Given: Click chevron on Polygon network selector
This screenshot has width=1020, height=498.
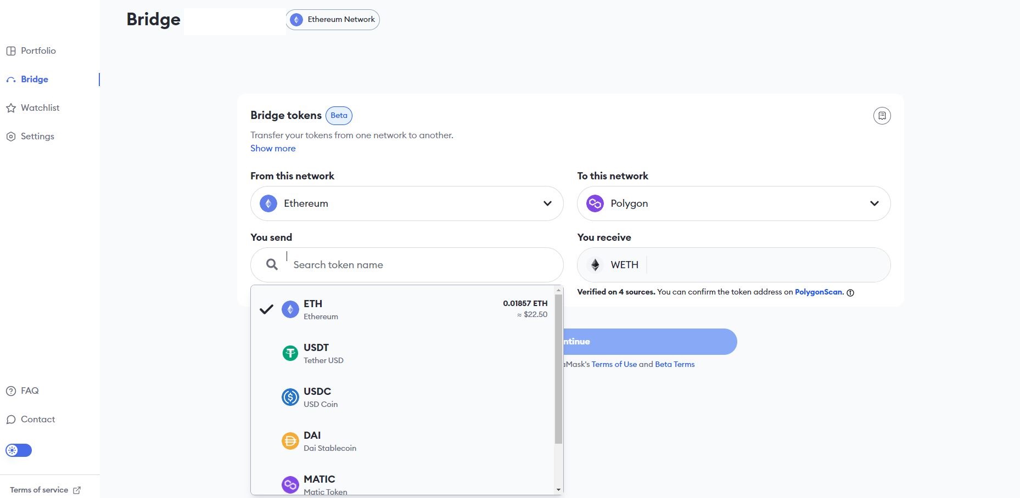Looking at the screenshot, I should (x=875, y=203).
